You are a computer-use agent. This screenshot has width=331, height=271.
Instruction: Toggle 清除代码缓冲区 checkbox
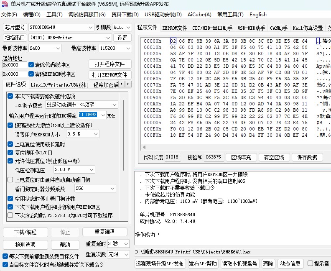coord(31,64)
